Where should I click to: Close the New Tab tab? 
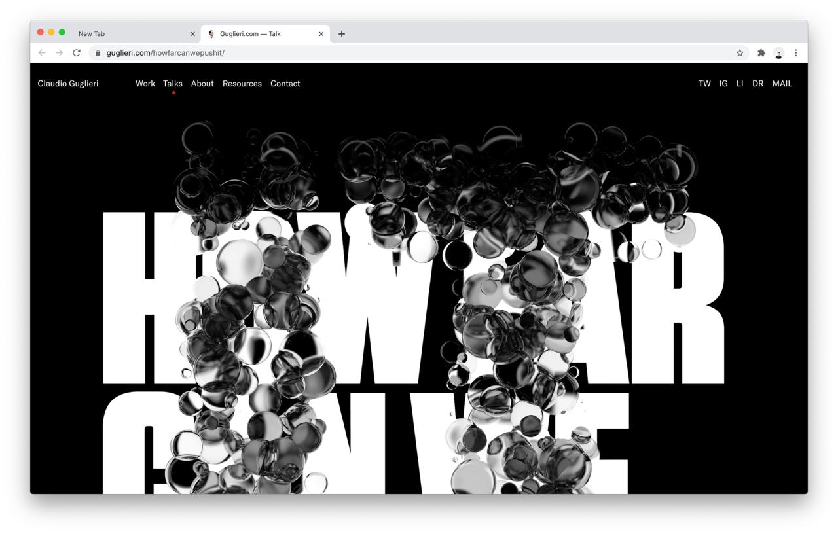(x=192, y=34)
